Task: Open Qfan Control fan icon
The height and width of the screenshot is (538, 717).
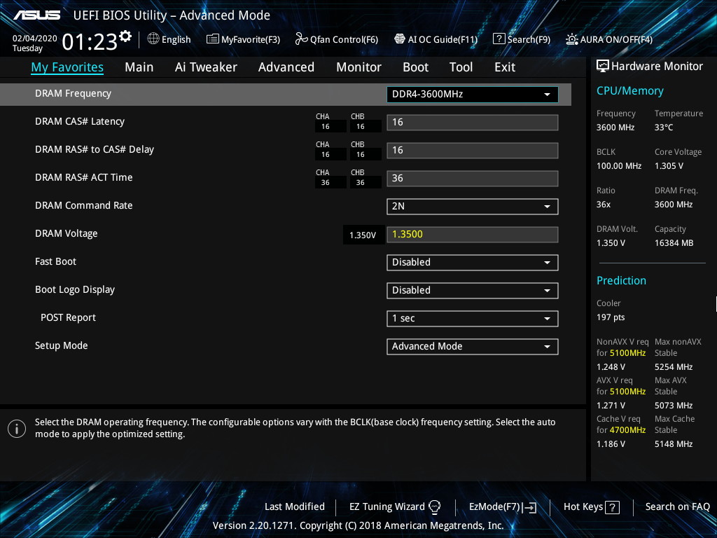Action: (x=301, y=39)
